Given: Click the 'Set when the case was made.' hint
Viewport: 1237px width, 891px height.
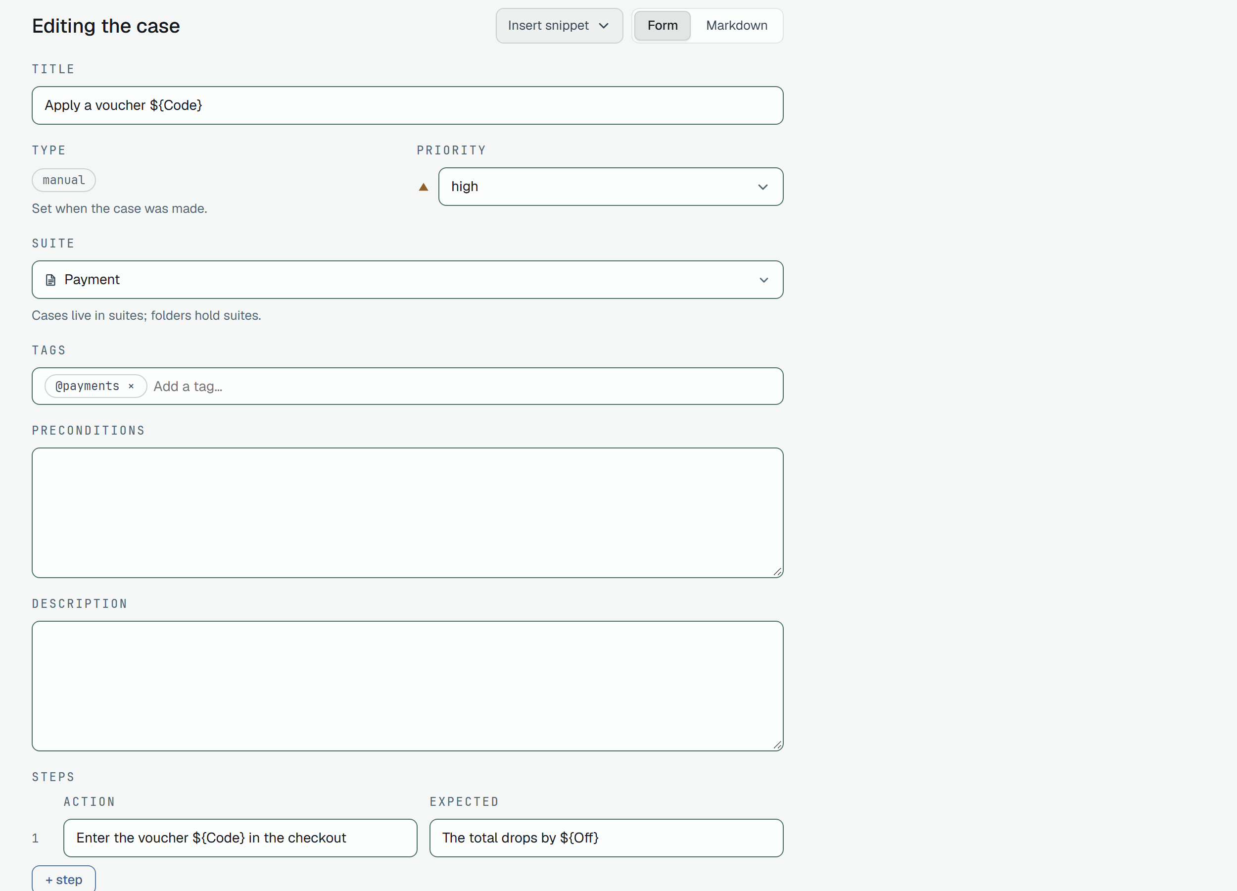Looking at the screenshot, I should pos(119,208).
